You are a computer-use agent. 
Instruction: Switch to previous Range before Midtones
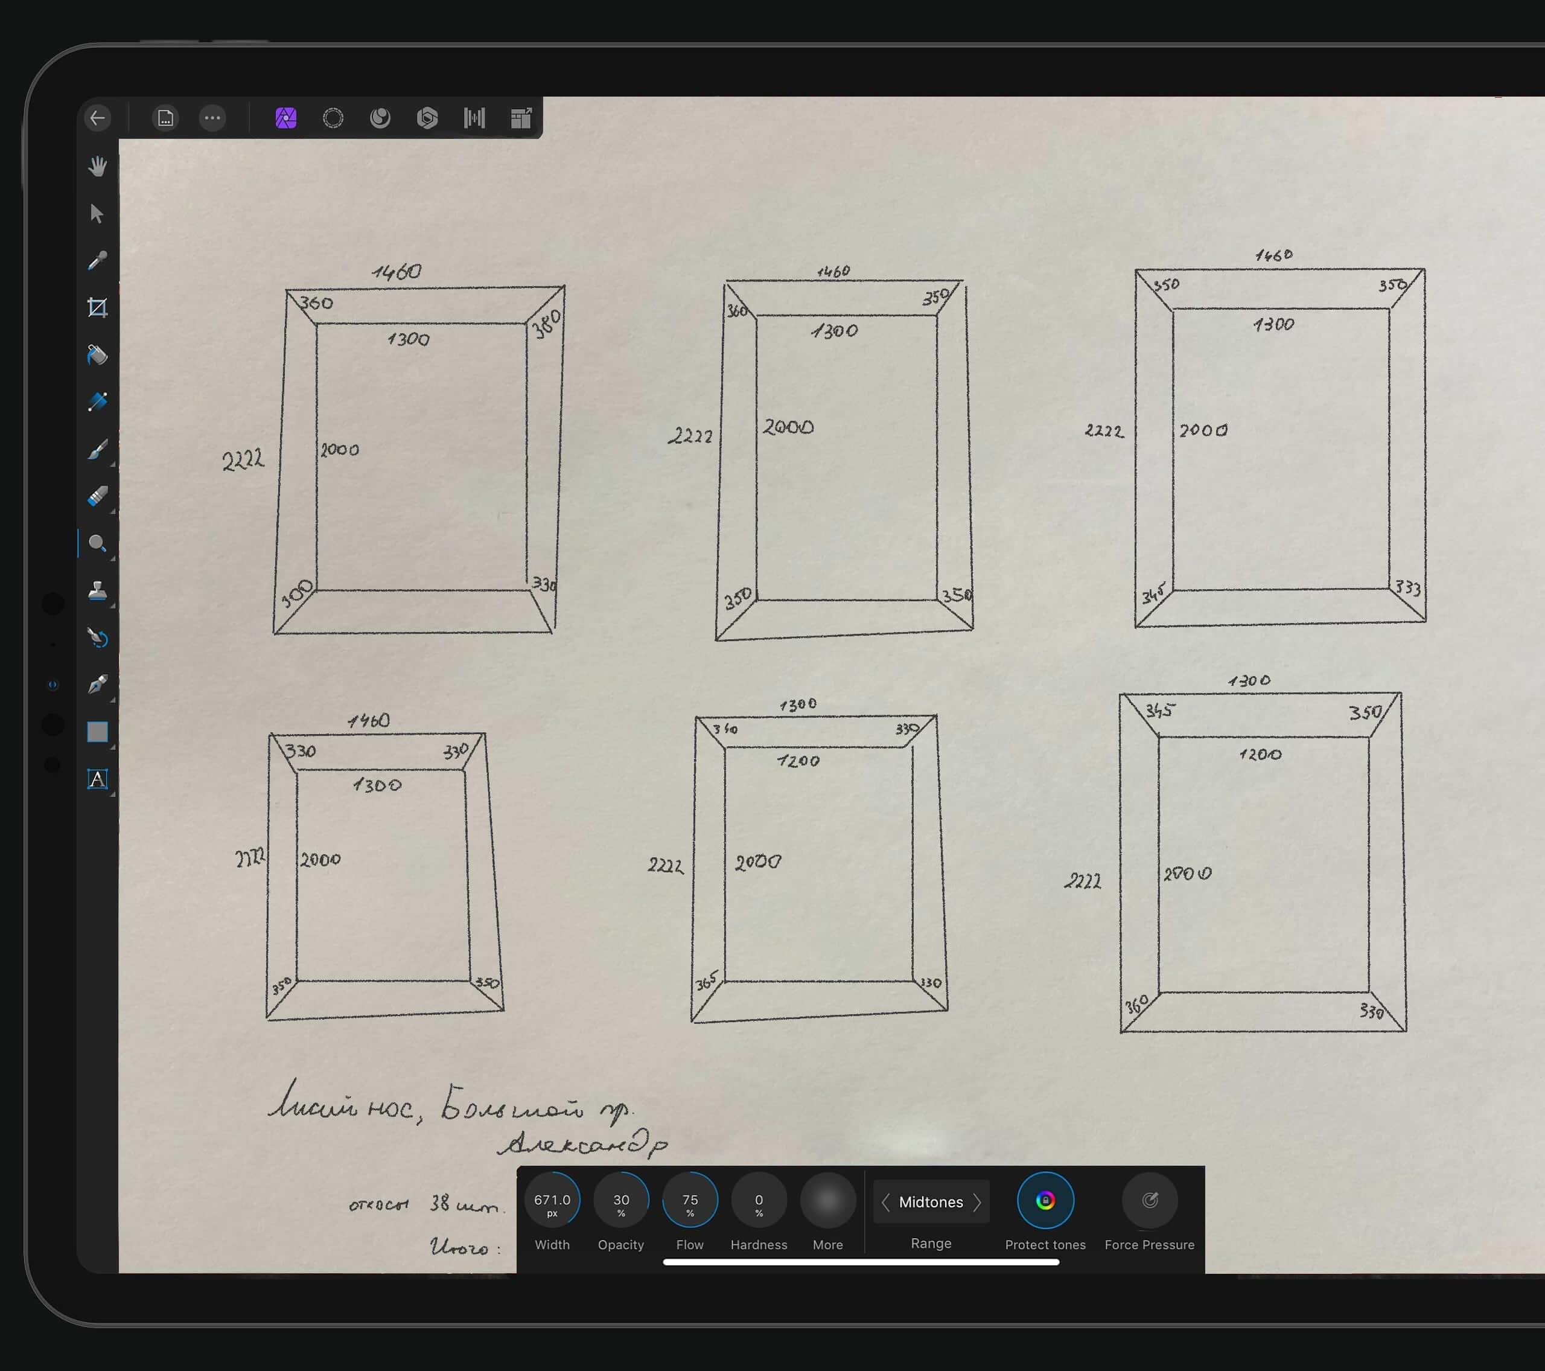[x=885, y=1203]
